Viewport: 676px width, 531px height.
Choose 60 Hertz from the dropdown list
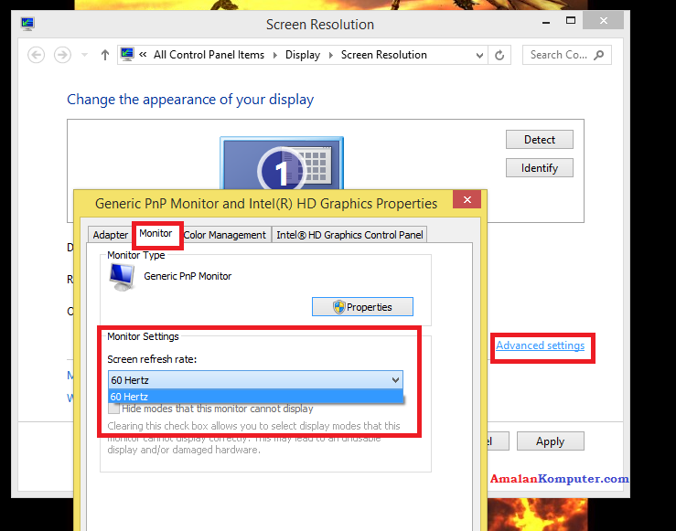(x=255, y=397)
